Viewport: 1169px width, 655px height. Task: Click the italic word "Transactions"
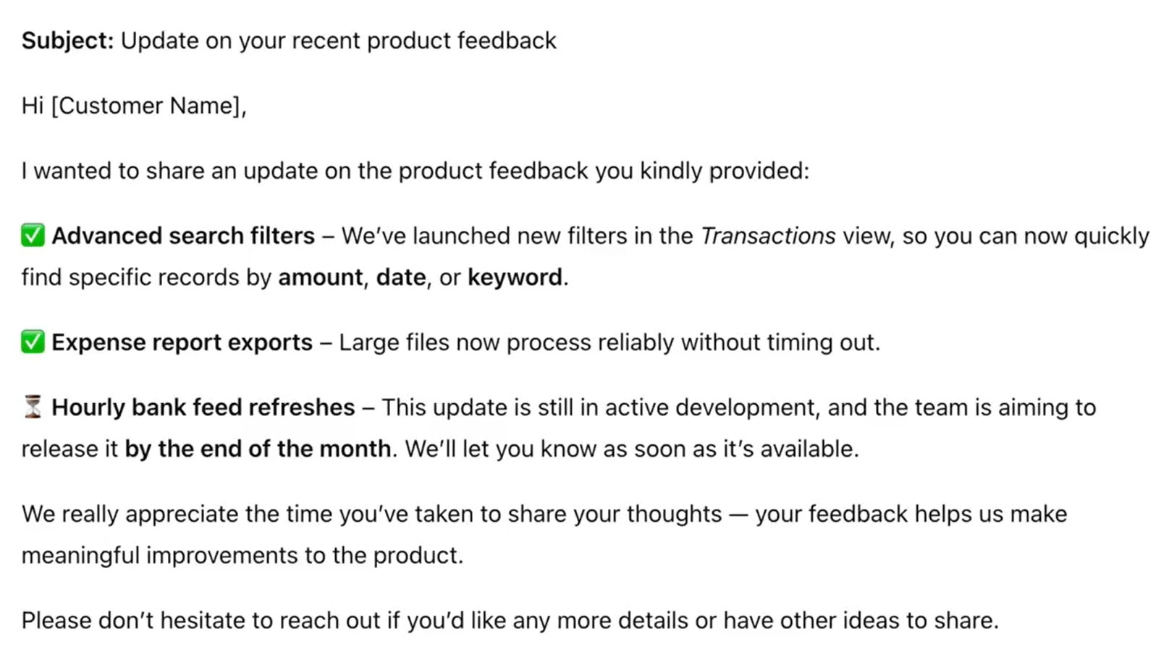coord(768,236)
